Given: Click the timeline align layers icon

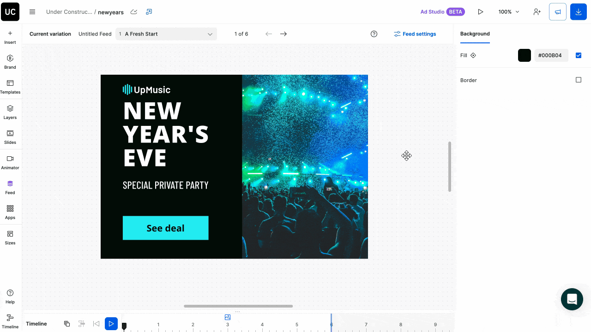Looking at the screenshot, I should [82, 324].
